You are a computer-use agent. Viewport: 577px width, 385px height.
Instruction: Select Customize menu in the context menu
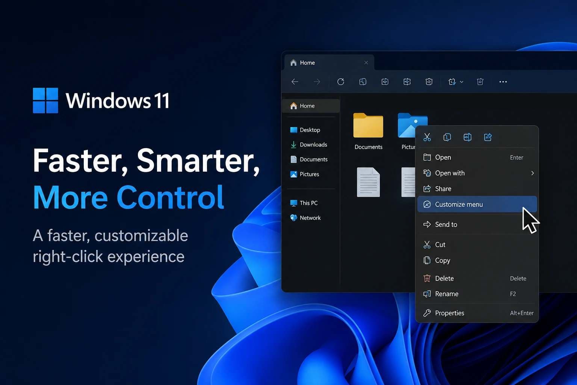(x=477, y=204)
